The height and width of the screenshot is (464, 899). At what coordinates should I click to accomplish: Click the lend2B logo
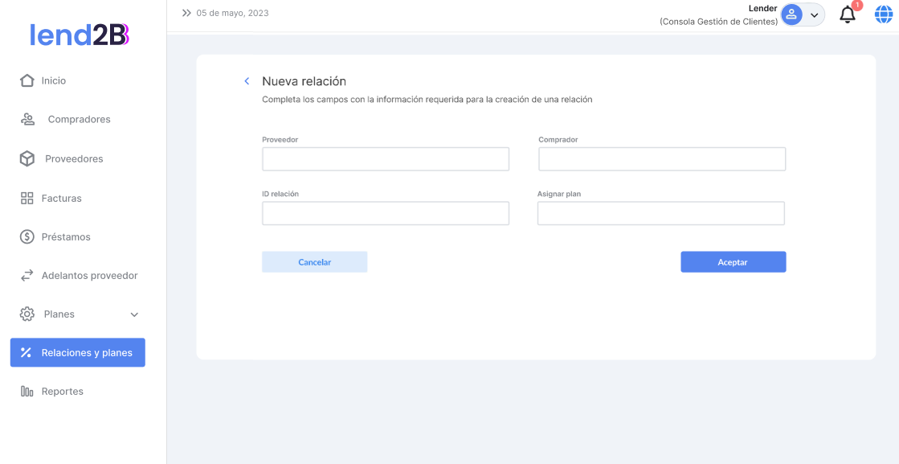(80, 35)
